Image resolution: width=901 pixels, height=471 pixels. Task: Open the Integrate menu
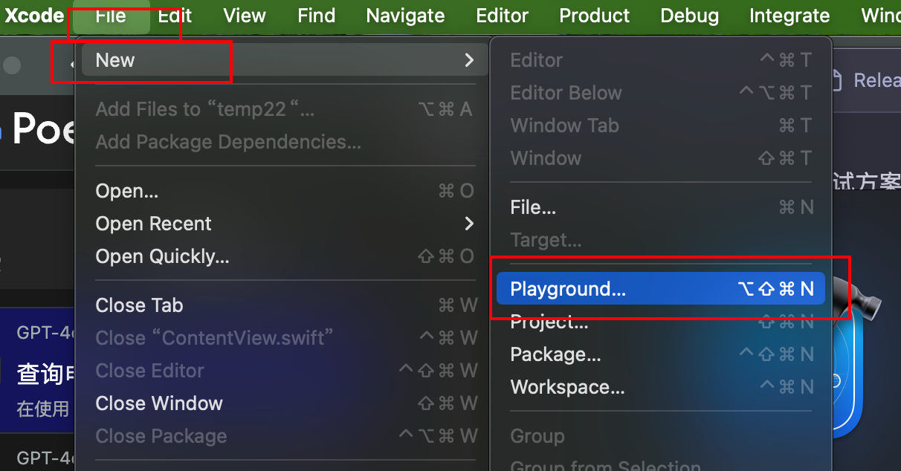click(x=789, y=16)
